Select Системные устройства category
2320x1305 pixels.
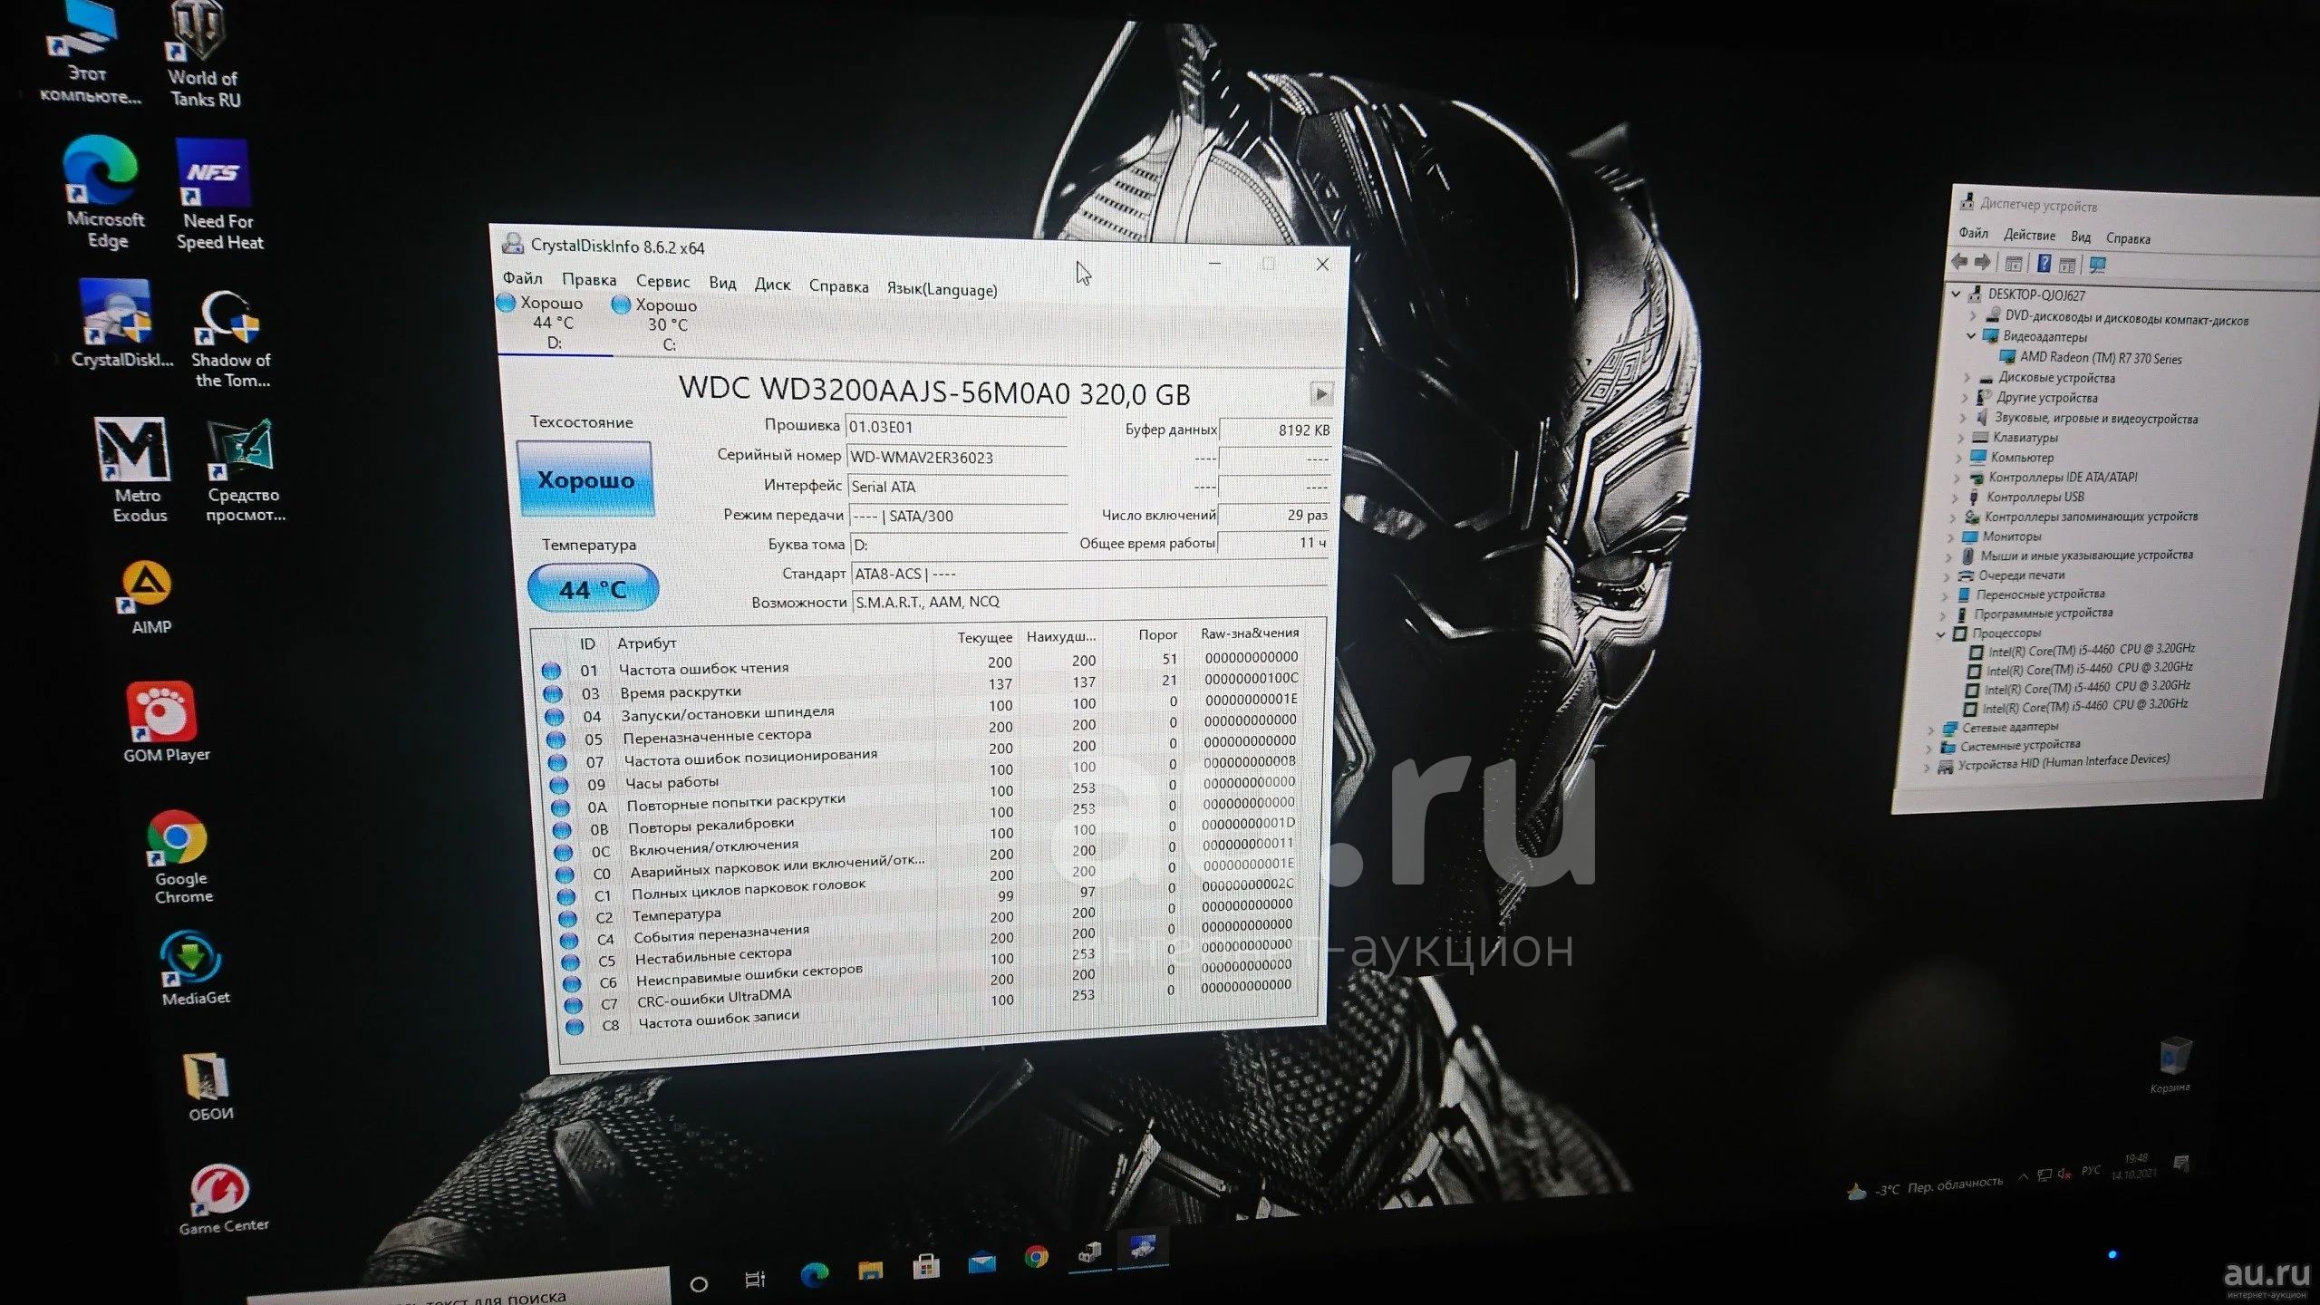coord(2010,746)
